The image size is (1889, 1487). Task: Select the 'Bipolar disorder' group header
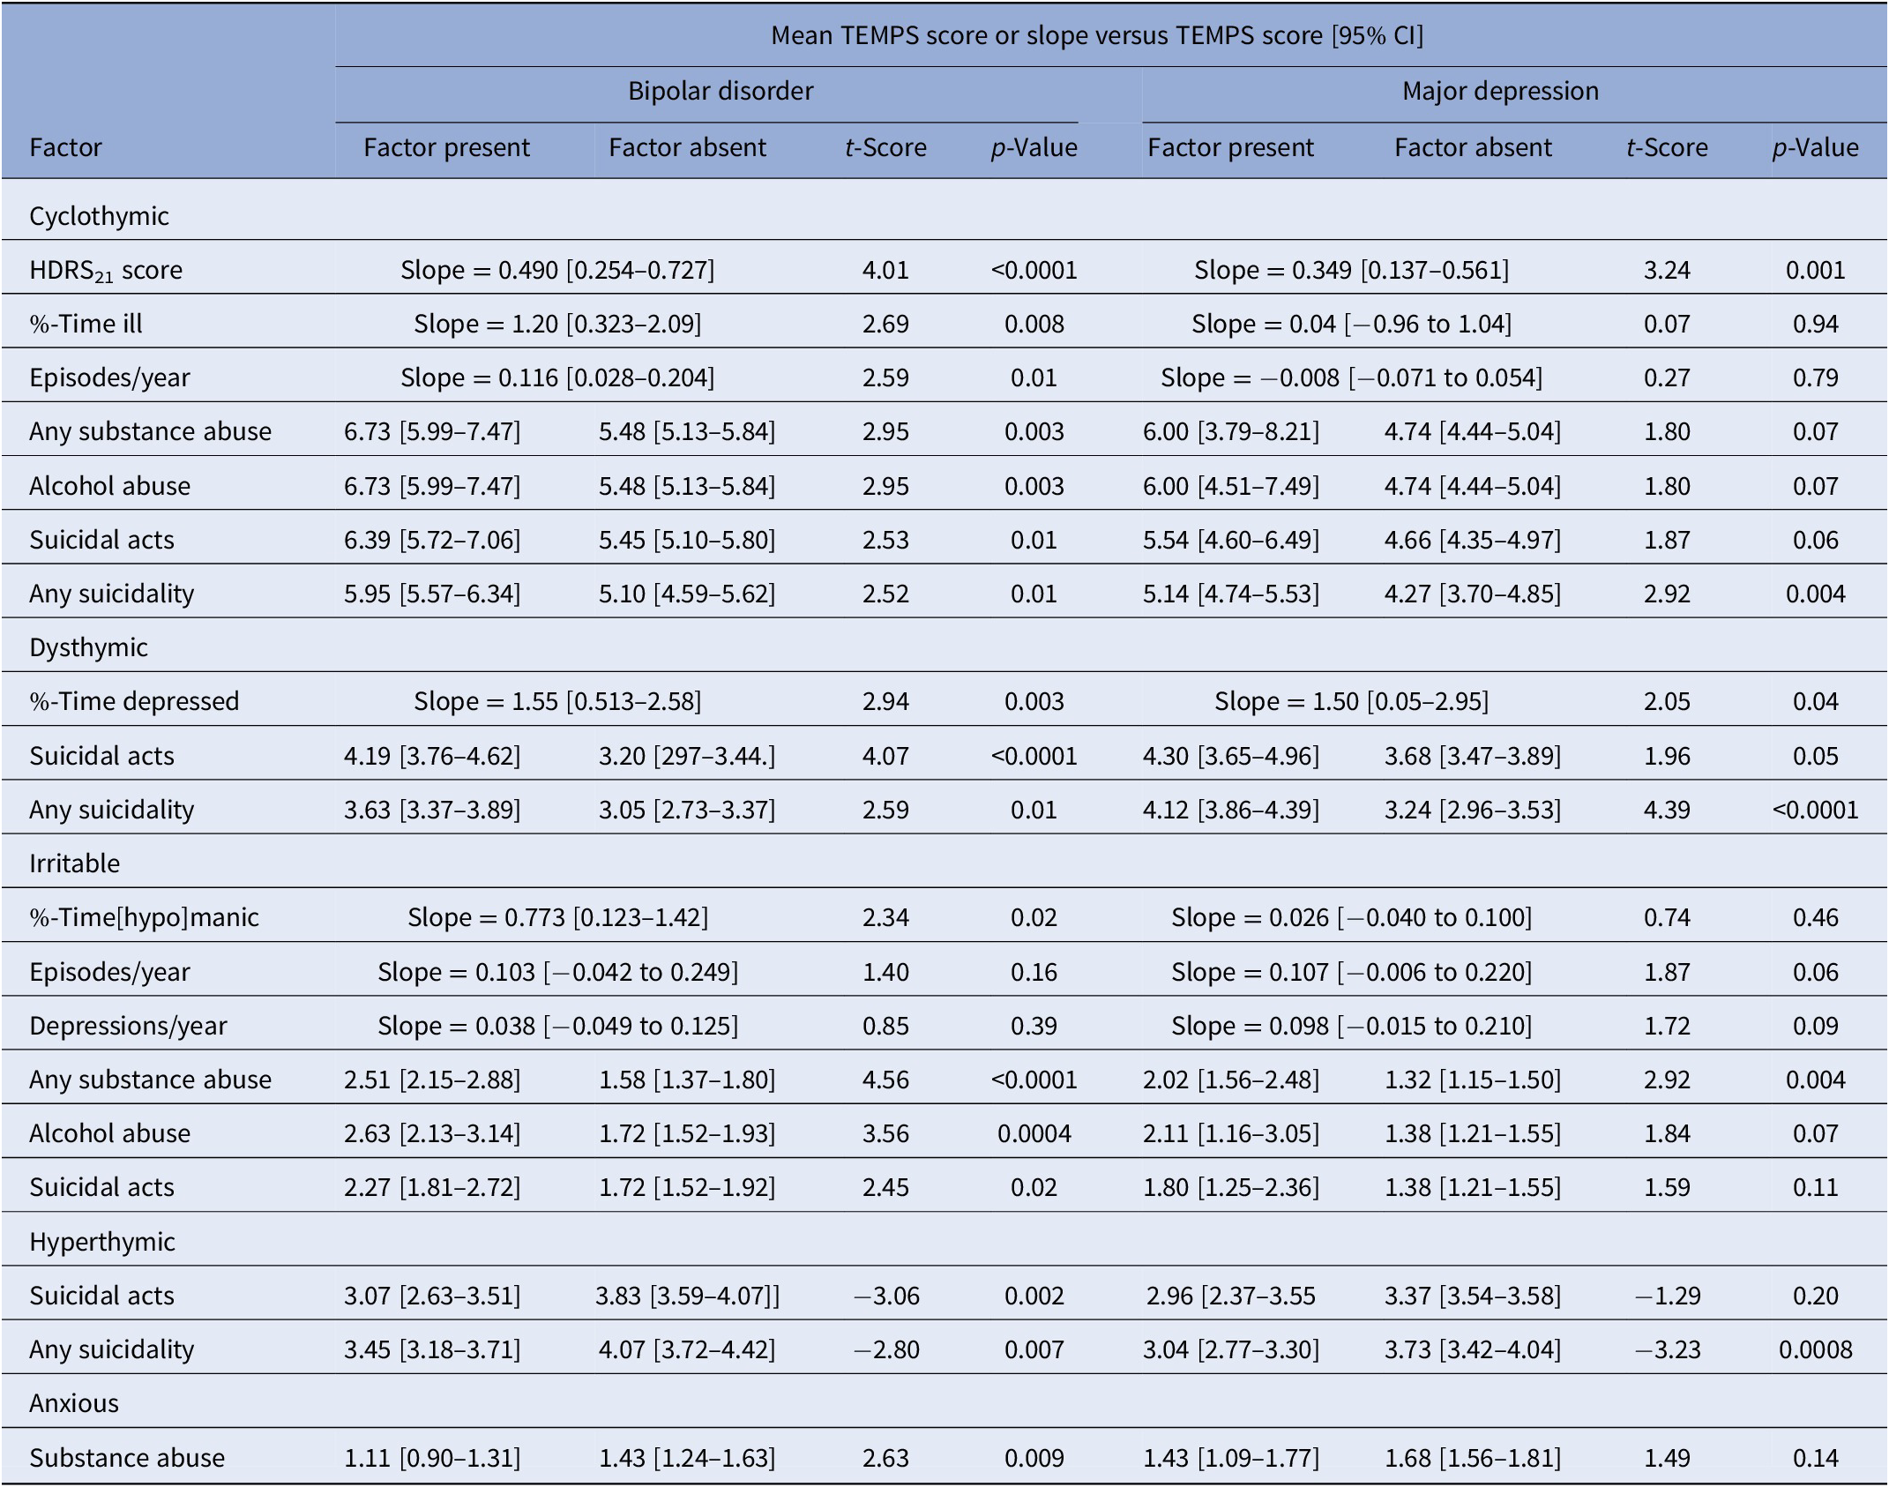point(720,91)
